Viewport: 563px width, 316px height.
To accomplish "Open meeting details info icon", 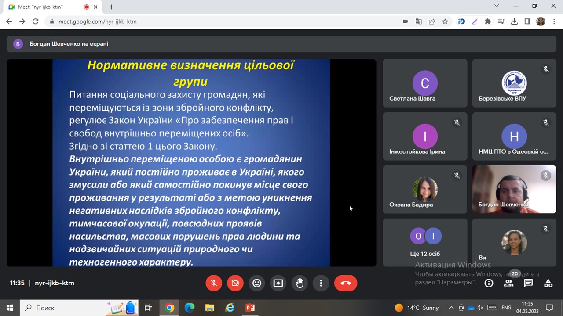I will pyautogui.click(x=489, y=284).
